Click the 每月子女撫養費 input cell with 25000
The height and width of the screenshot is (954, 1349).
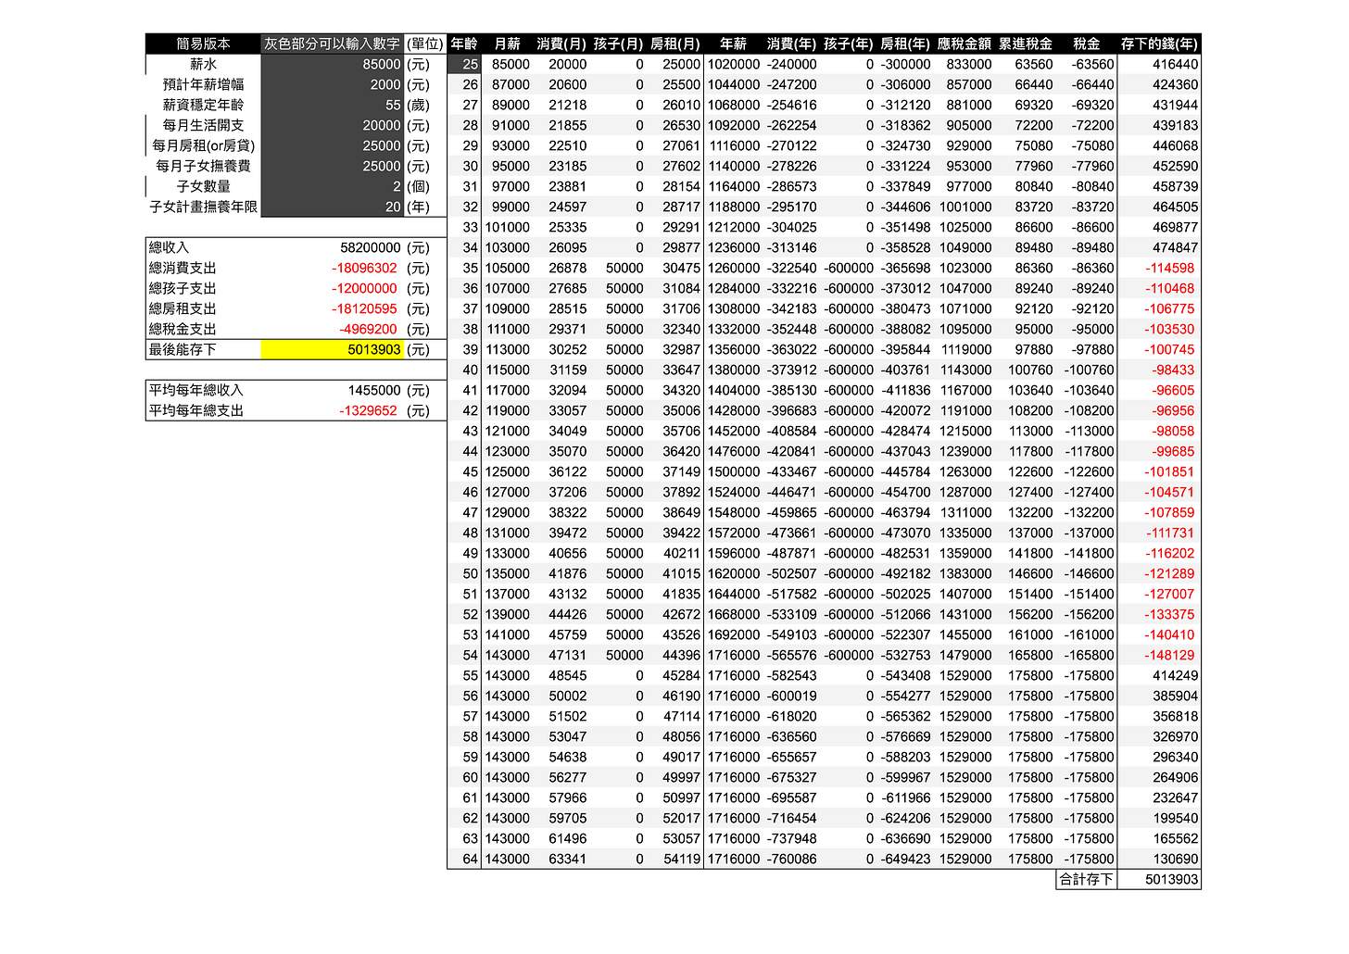click(x=333, y=166)
